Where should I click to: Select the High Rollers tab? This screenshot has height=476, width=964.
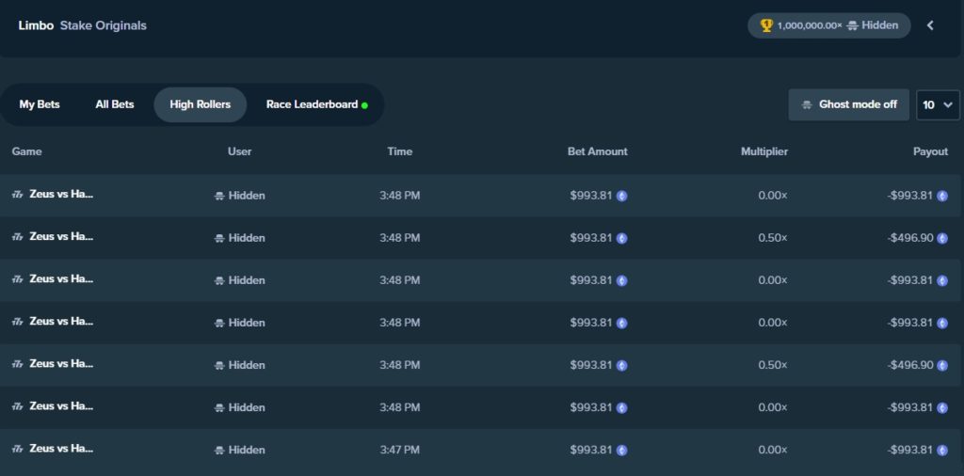point(200,104)
